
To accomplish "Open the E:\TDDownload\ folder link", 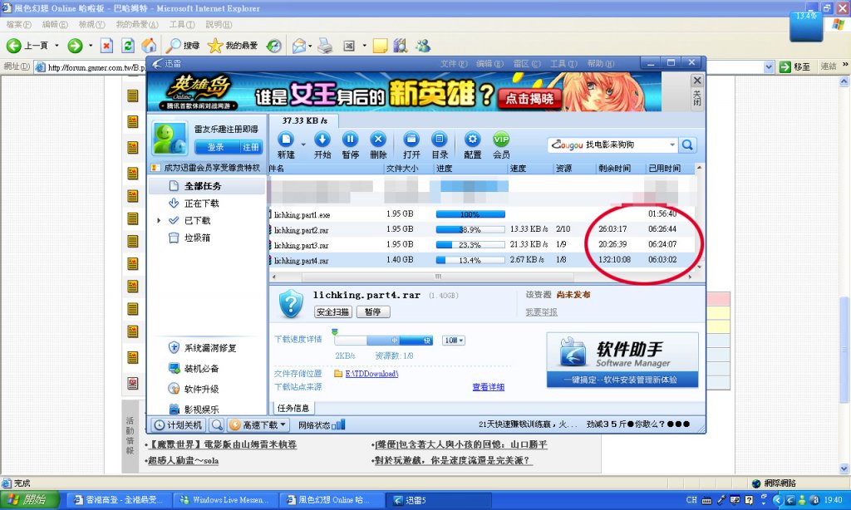I will click(x=371, y=374).
